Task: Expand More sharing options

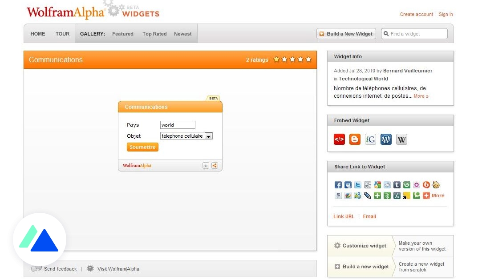Action: click(437, 195)
